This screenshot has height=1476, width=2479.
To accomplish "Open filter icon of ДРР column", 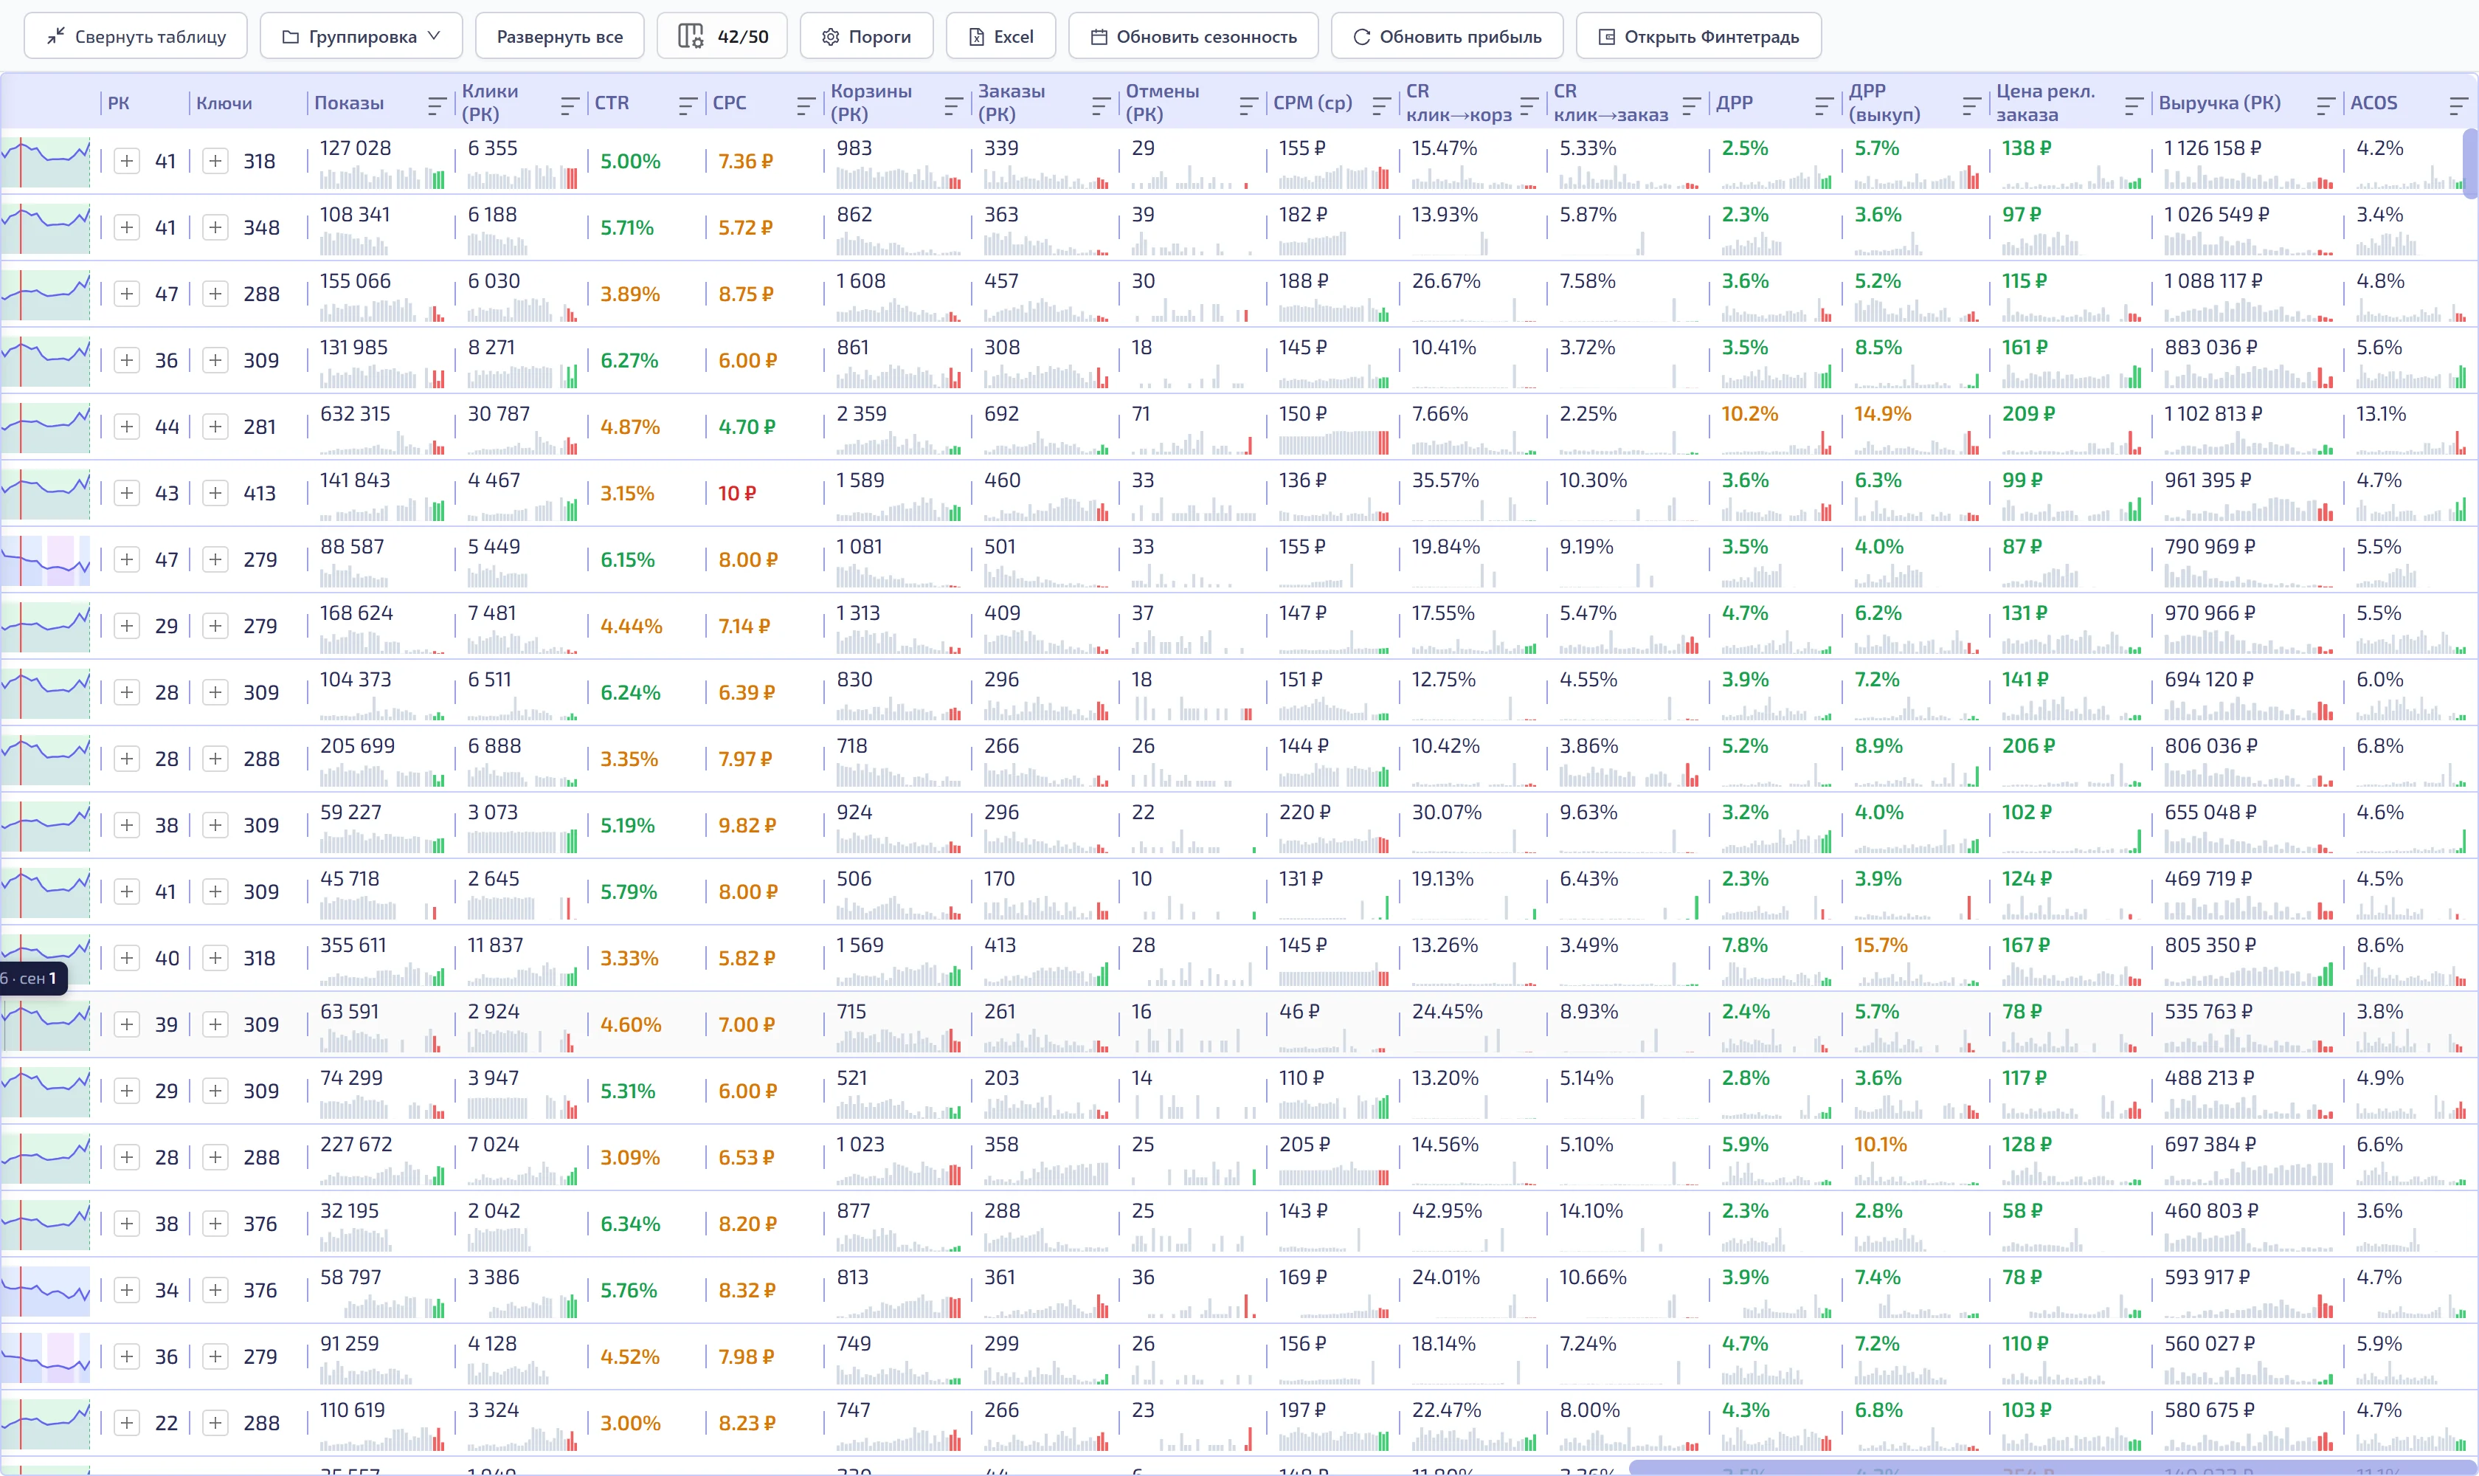I will [x=1824, y=105].
